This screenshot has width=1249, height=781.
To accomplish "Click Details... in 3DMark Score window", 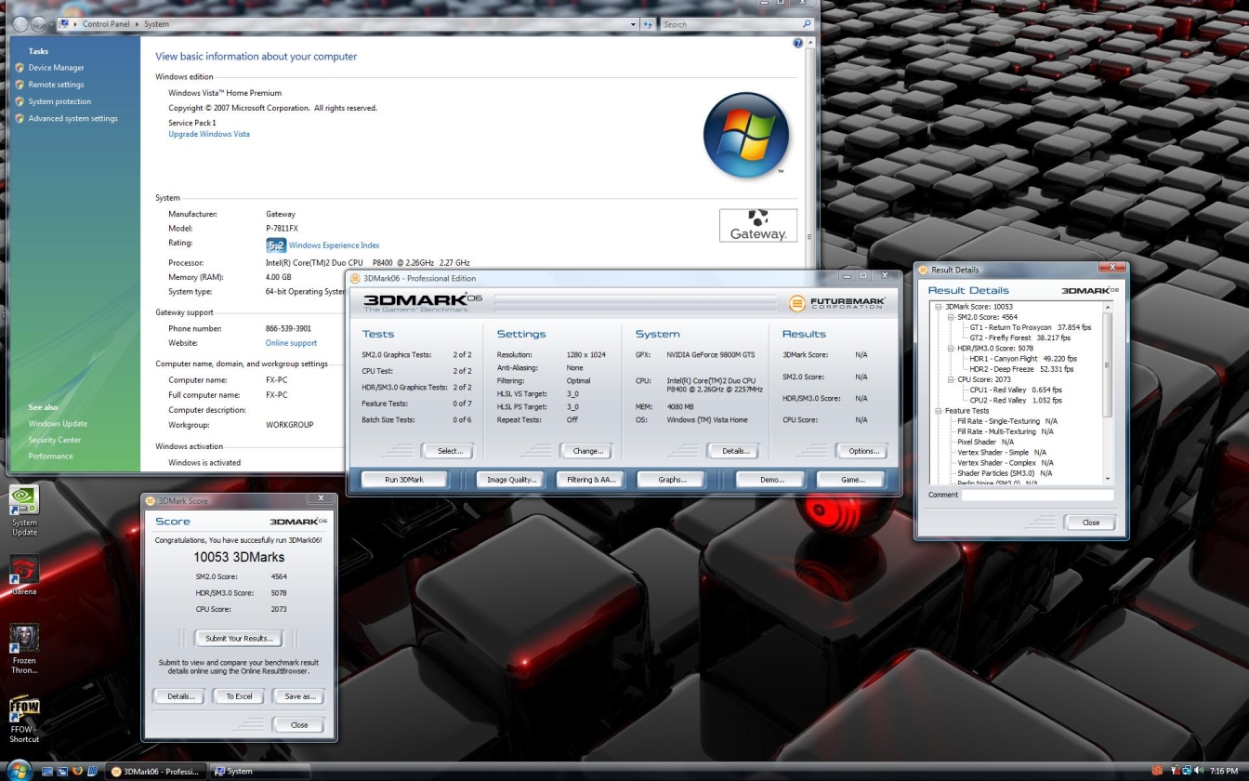I will (x=179, y=696).
